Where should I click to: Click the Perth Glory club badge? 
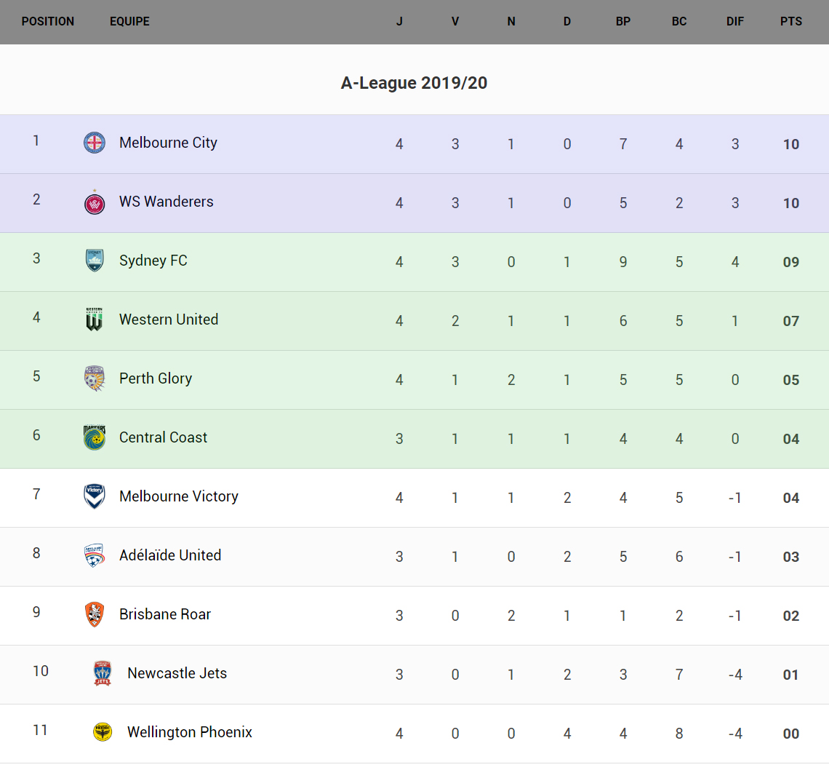coord(95,378)
